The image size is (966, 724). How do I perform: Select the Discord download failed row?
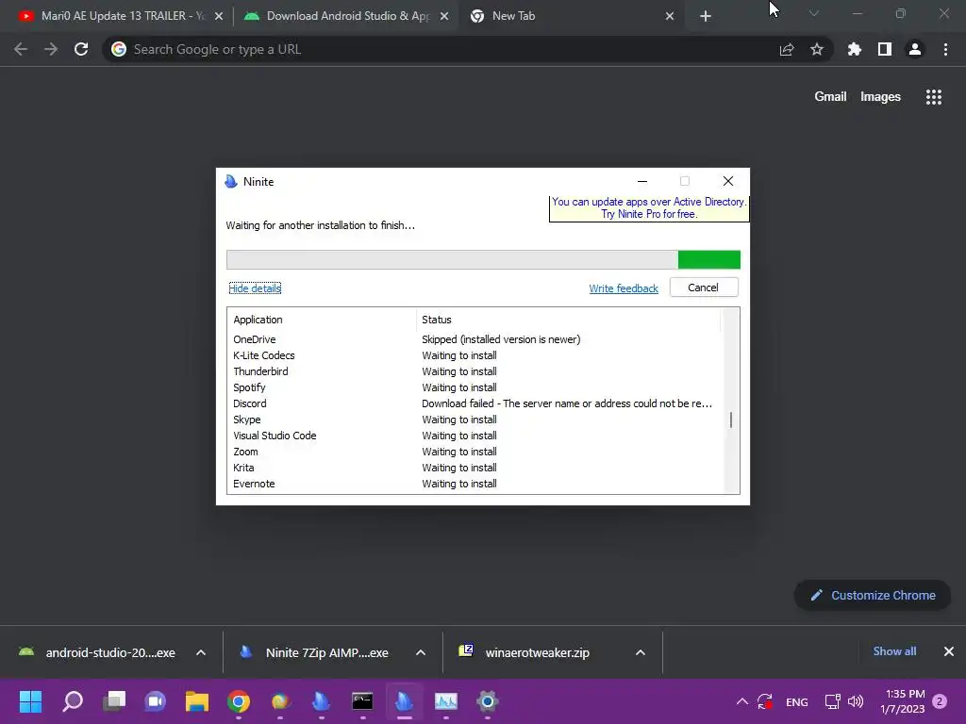pyautogui.click(x=475, y=403)
